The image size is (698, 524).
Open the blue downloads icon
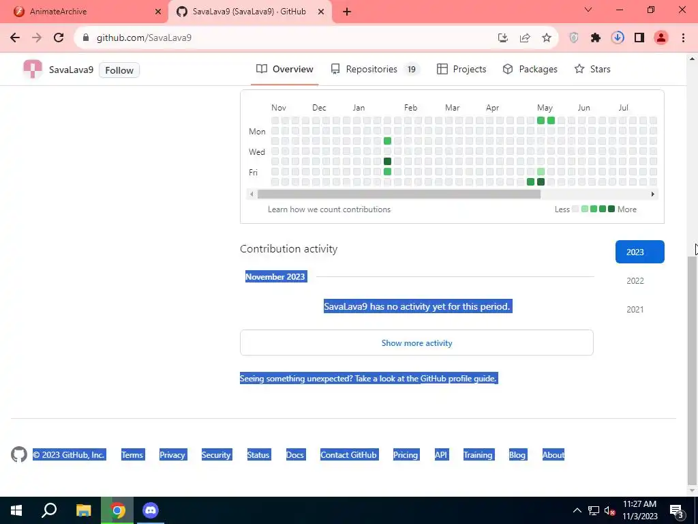point(618,38)
